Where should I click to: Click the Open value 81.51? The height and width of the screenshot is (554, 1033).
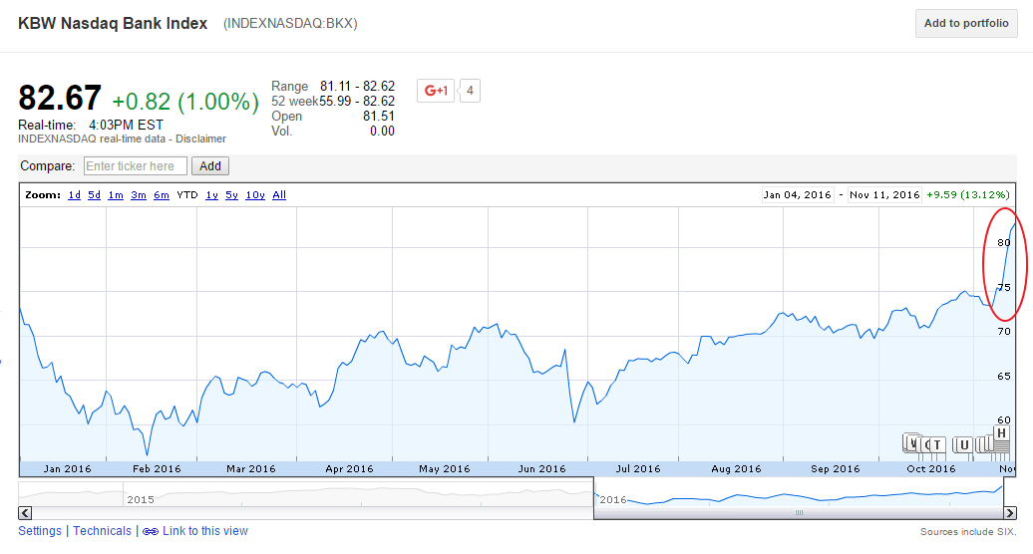pos(379,117)
